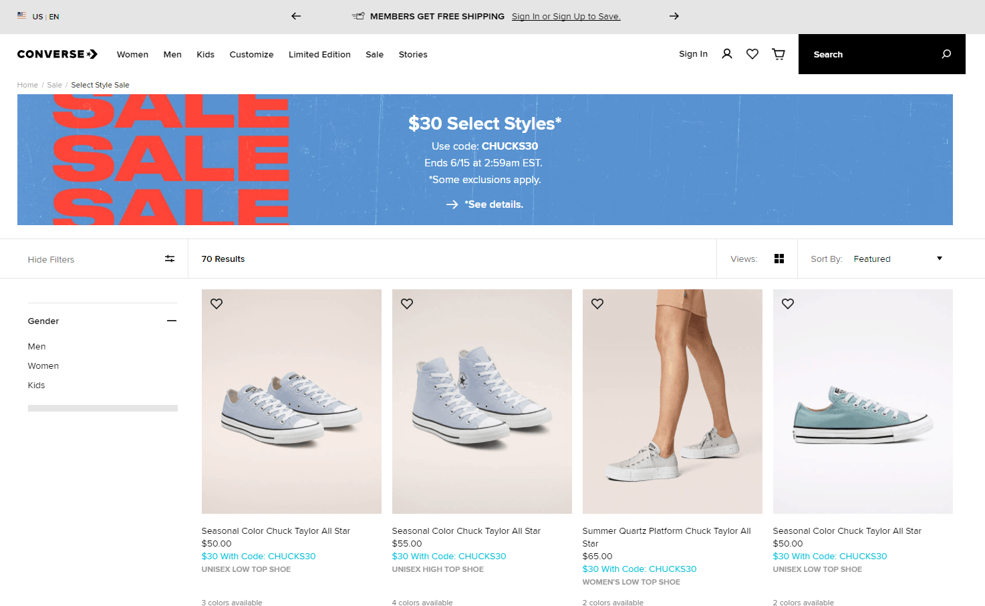Click the Search input field

pos(882,54)
